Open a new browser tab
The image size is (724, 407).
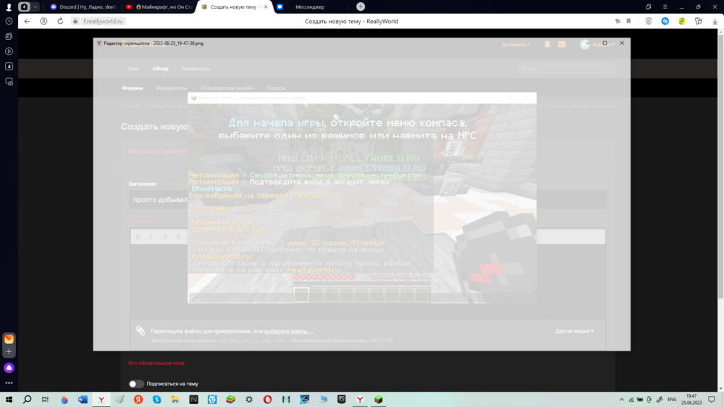(x=361, y=7)
